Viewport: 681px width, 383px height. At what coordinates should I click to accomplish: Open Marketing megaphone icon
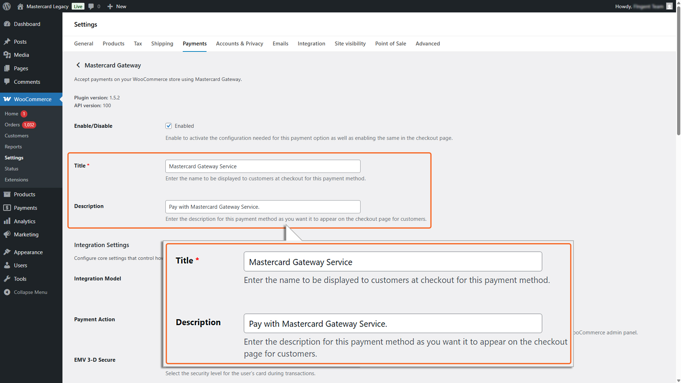click(7, 235)
